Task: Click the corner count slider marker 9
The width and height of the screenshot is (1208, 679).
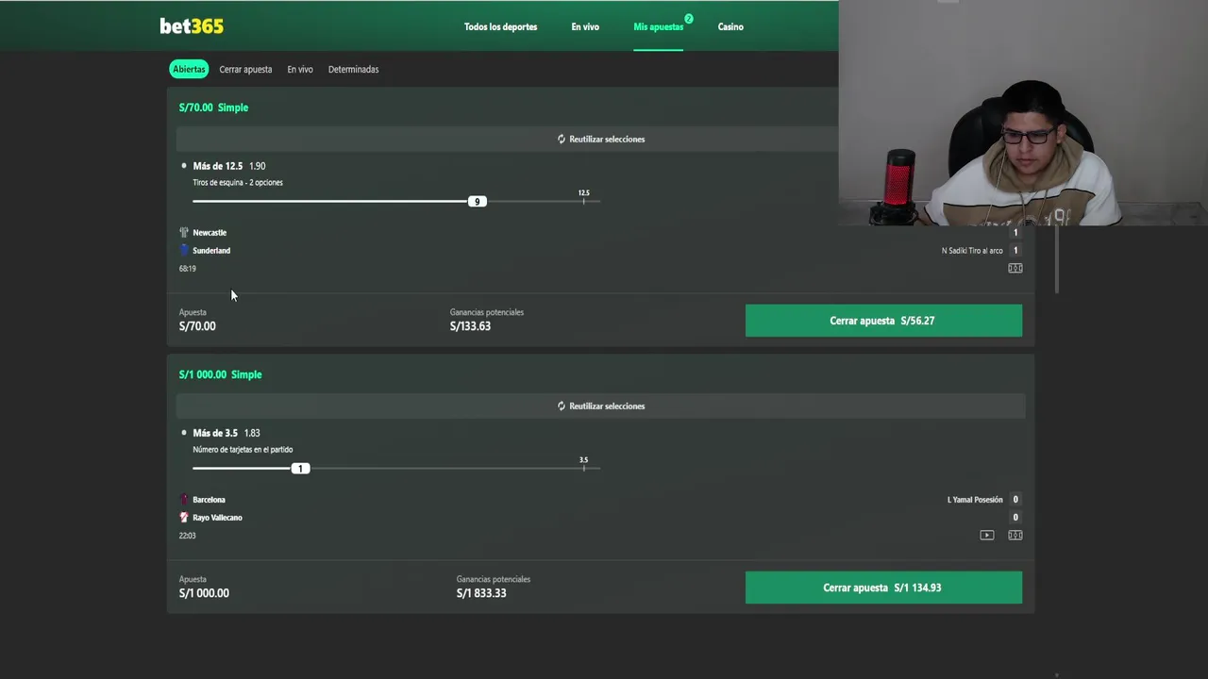Action: [x=477, y=201]
